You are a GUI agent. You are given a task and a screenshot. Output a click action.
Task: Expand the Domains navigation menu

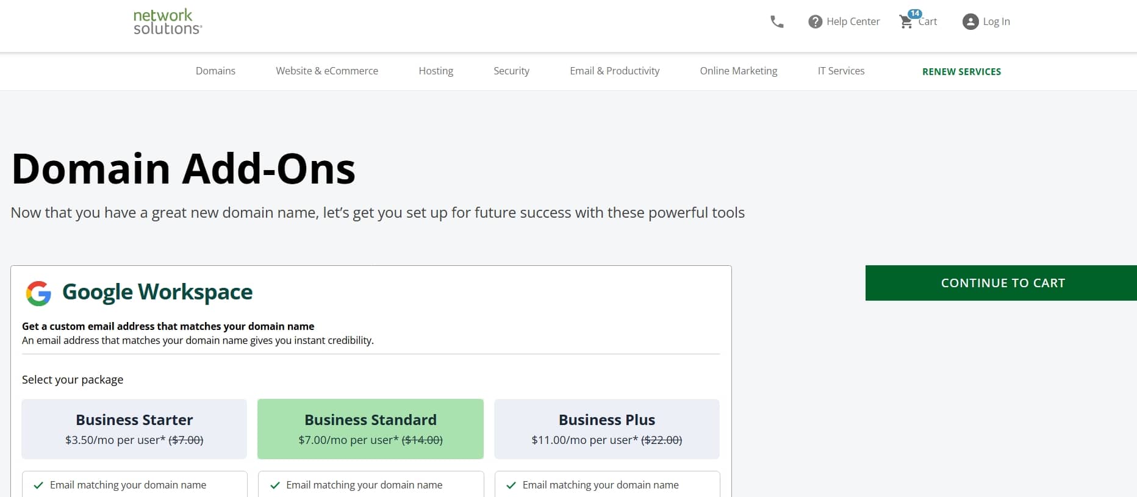tap(215, 71)
